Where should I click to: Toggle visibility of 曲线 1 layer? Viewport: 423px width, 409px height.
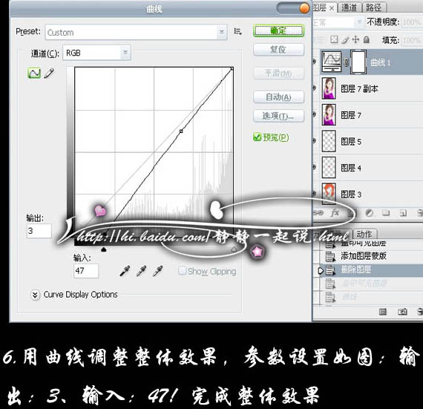click(315, 62)
